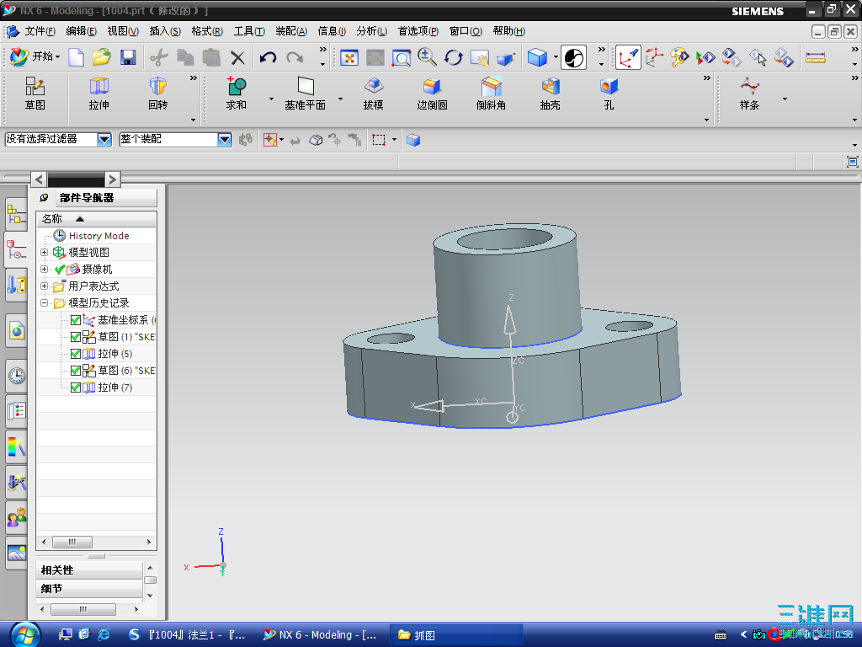Uncheck the 拉伸 (5) feature checkbox
Viewport: 862px width, 647px height.
(x=76, y=354)
